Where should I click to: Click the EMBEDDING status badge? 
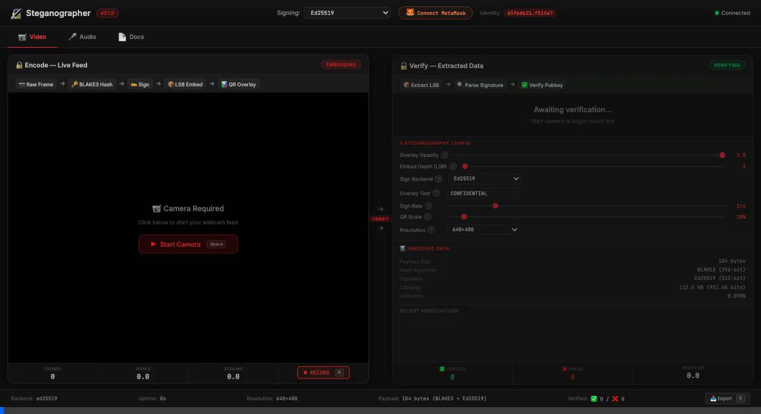(x=341, y=65)
